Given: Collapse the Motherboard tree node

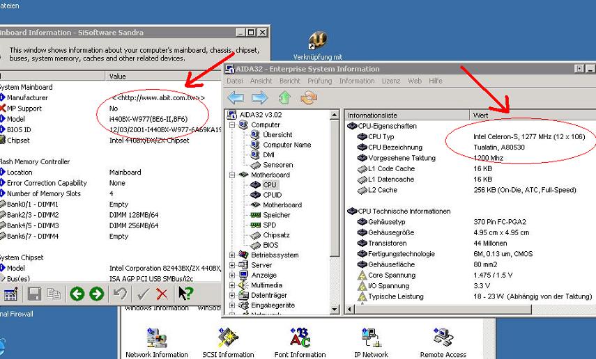Looking at the screenshot, I should [x=232, y=175].
